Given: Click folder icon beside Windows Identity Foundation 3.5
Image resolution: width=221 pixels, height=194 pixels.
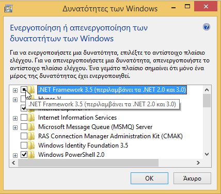Looking at the screenshot, I should [31, 145].
